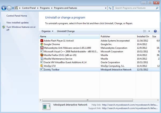This screenshot has height=113, width=161.
Task: Sort list by Installed On column
Action: (143, 36)
